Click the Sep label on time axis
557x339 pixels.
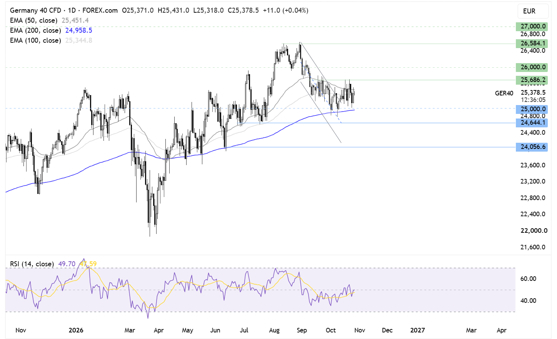tap(302, 330)
